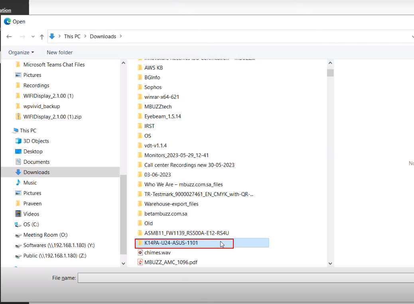Click the Eyebeam_1.5.14 folder icon
Viewport: 414px width, 304px height.
(x=140, y=116)
